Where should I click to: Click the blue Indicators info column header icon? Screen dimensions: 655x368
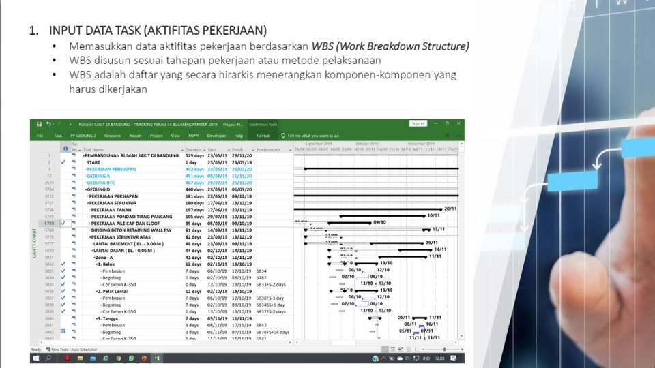pyautogui.click(x=65, y=149)
